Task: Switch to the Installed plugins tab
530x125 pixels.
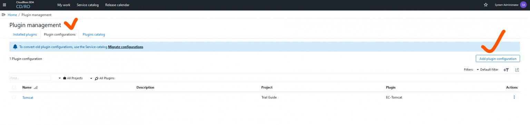Action: 25,34
